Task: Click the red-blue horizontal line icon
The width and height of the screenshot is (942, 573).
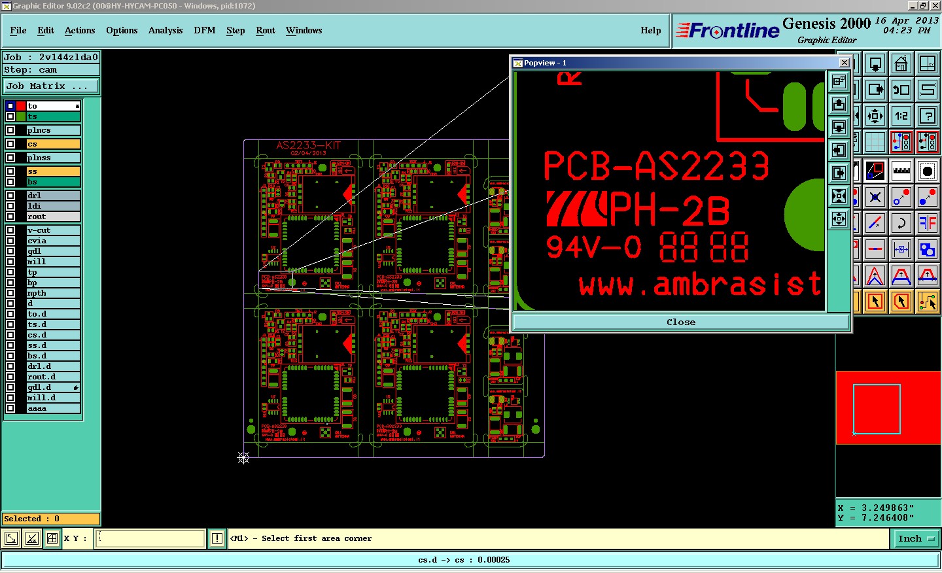Action: pos(875,249)
